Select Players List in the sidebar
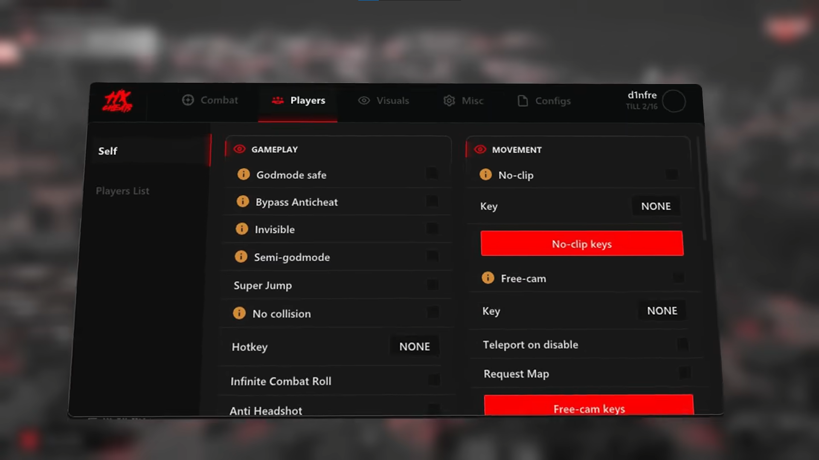The height and width of the screenshot is (460, 819). [123, 191]
